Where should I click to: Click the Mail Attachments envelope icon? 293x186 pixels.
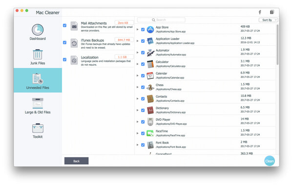[74, 26]
